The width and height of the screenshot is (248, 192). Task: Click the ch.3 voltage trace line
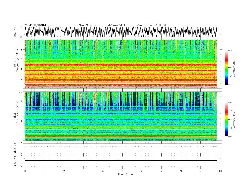121,147
